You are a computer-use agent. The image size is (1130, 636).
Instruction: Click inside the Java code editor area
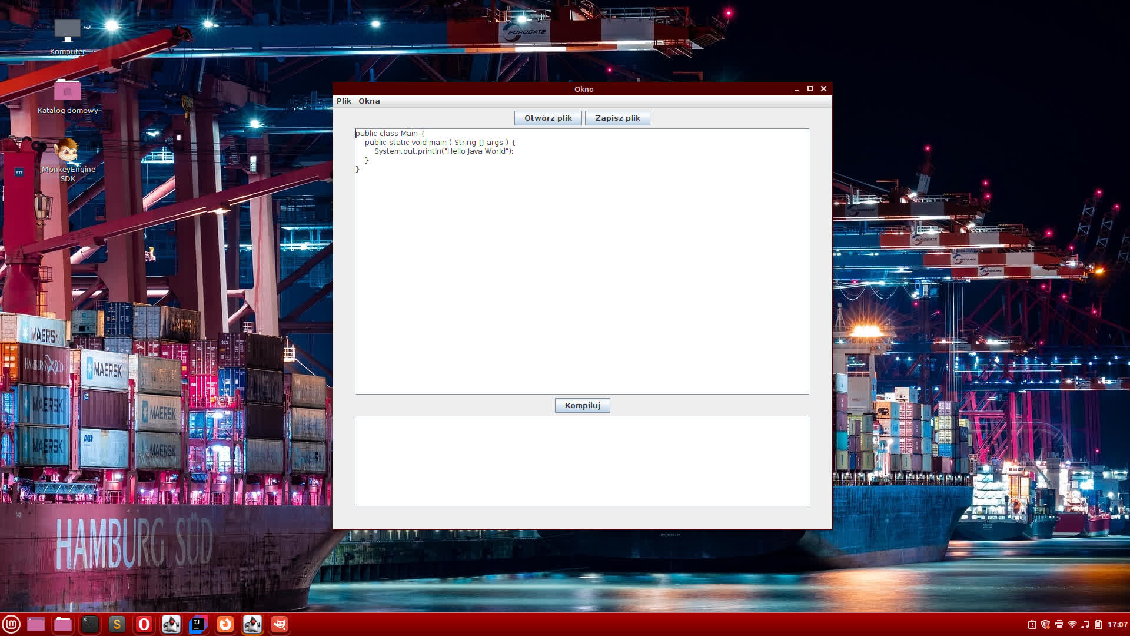[x=581, y=265]
